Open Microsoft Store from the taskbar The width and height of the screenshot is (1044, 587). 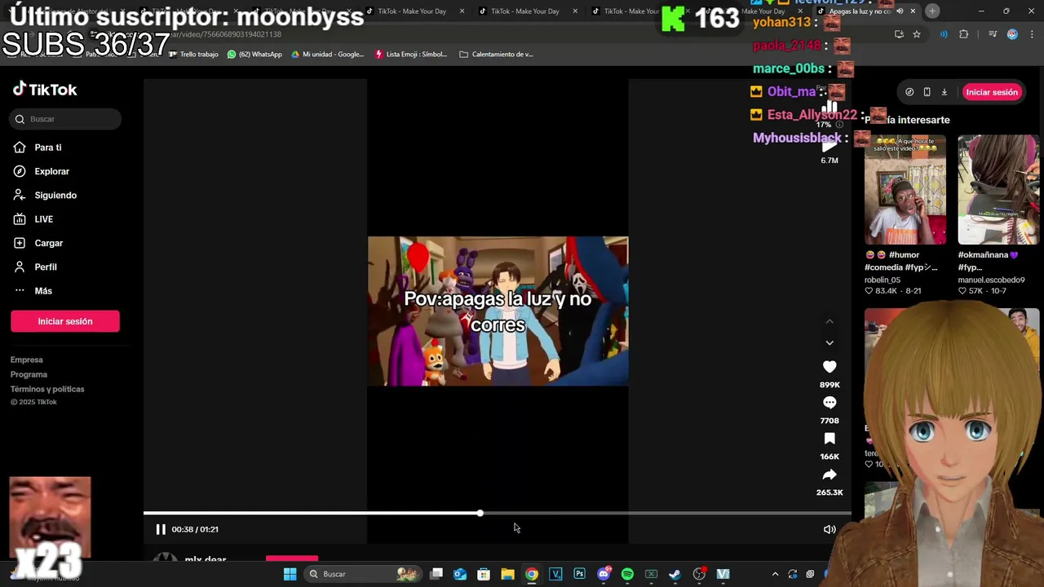coord(484,574)
